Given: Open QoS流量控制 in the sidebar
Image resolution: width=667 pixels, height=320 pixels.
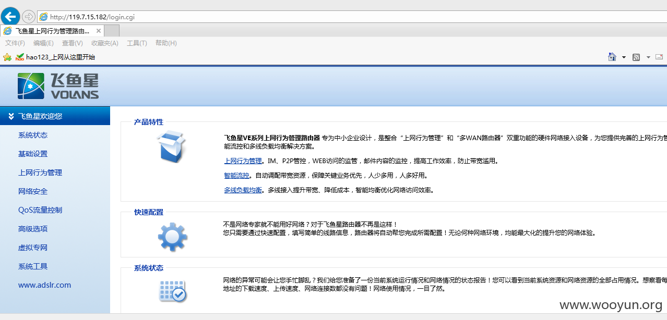Looking at the screenshot, I should pyautogui.click(x=40, y=210).
